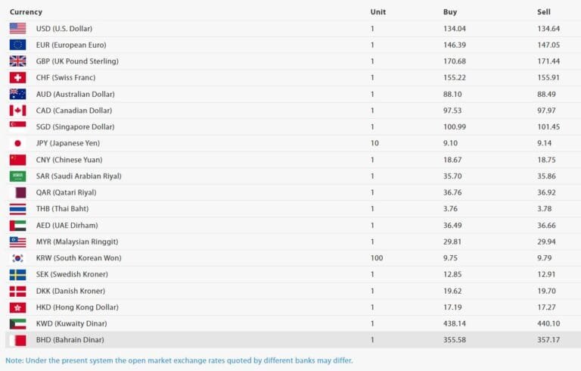
Task: Click the South Korean flag icon
Action: [x=17, y=258]
